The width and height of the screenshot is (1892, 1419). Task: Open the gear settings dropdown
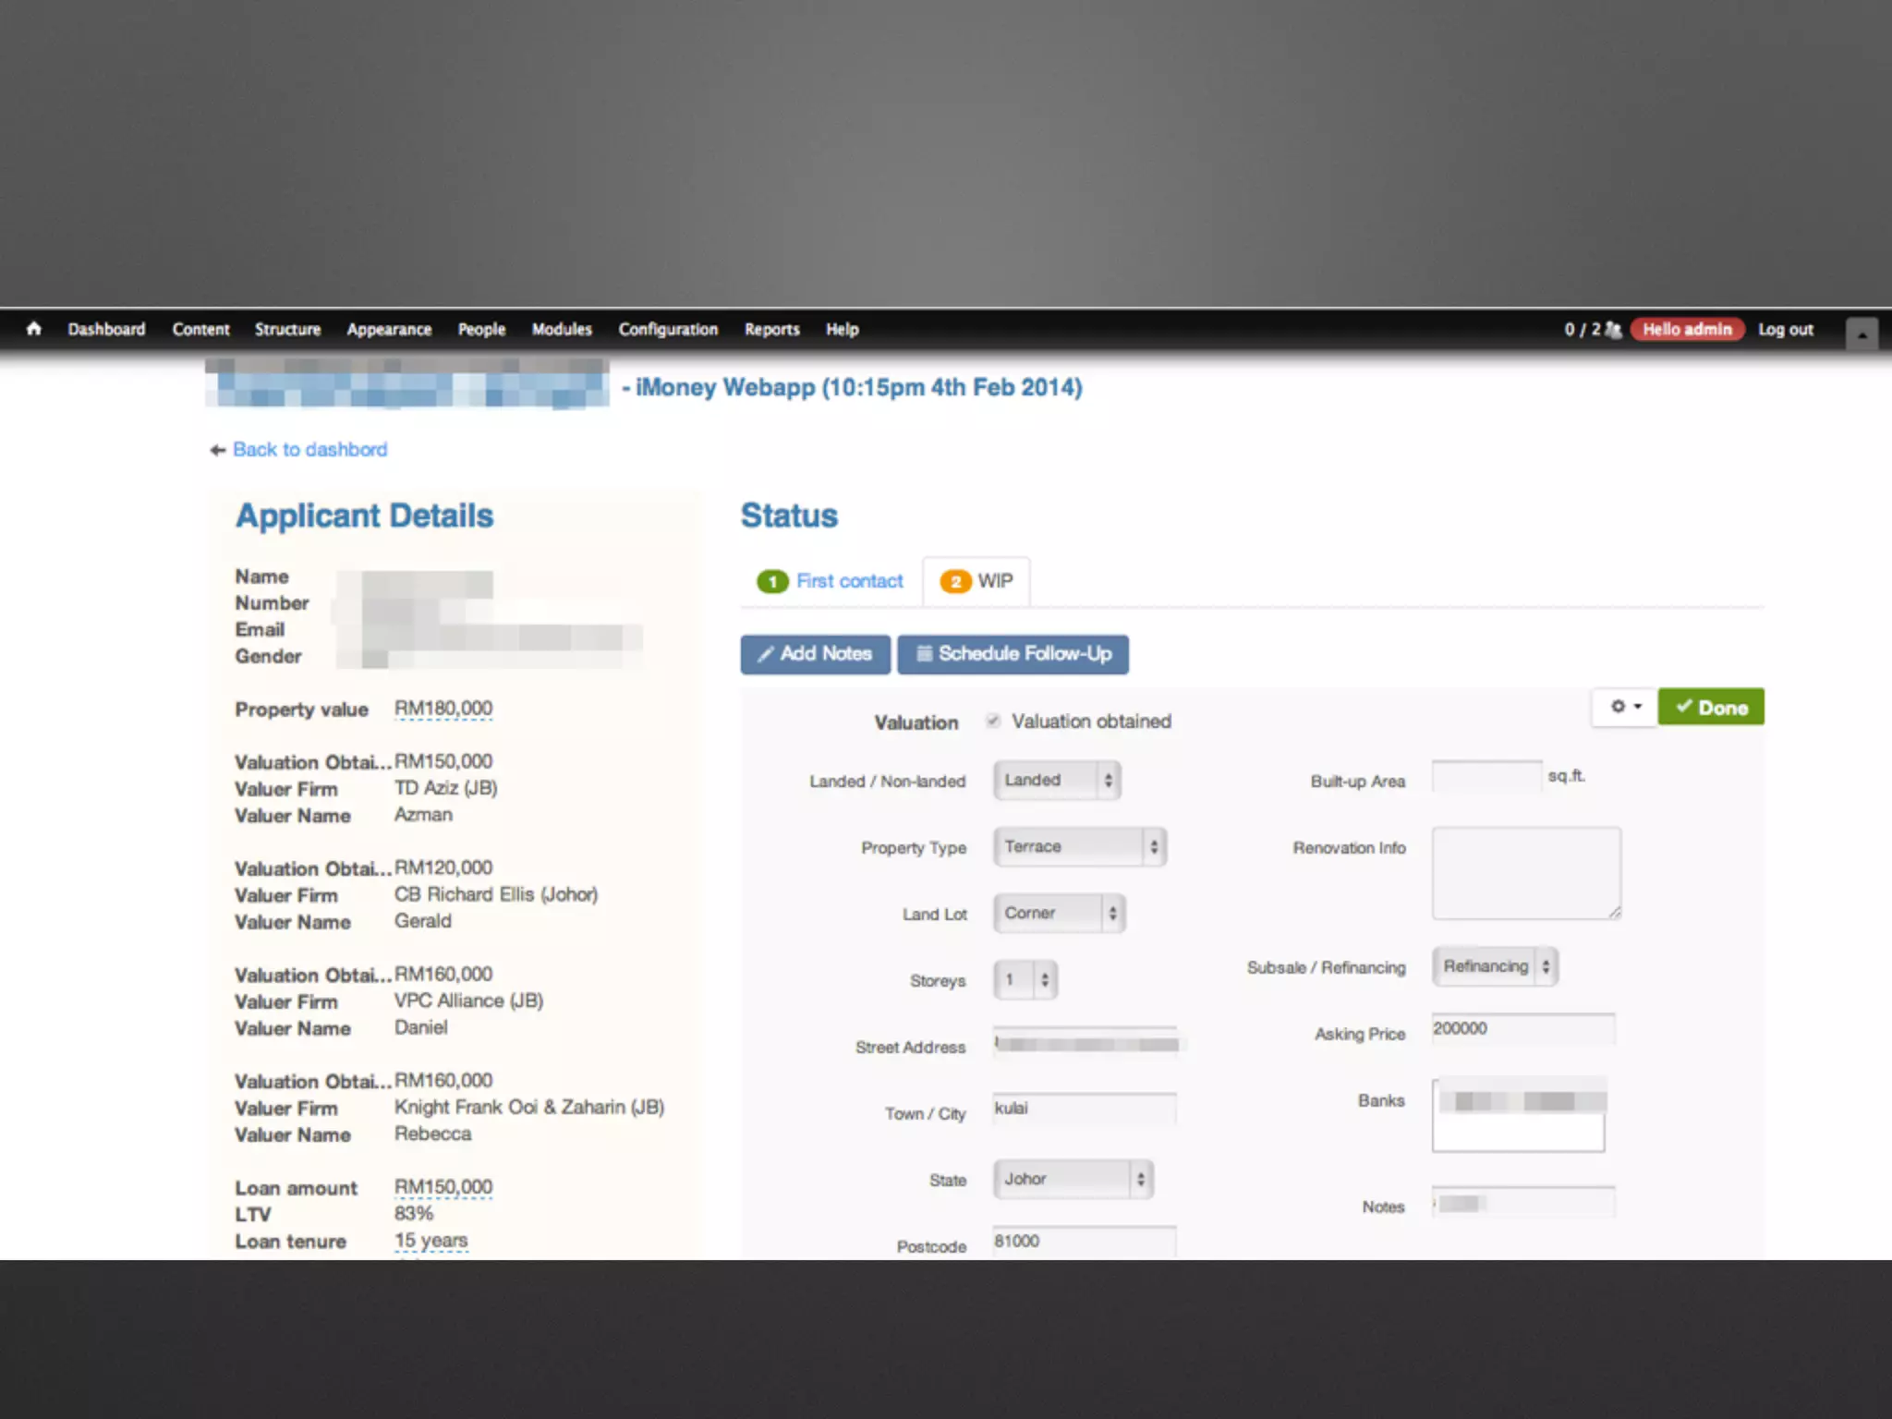1625,707
